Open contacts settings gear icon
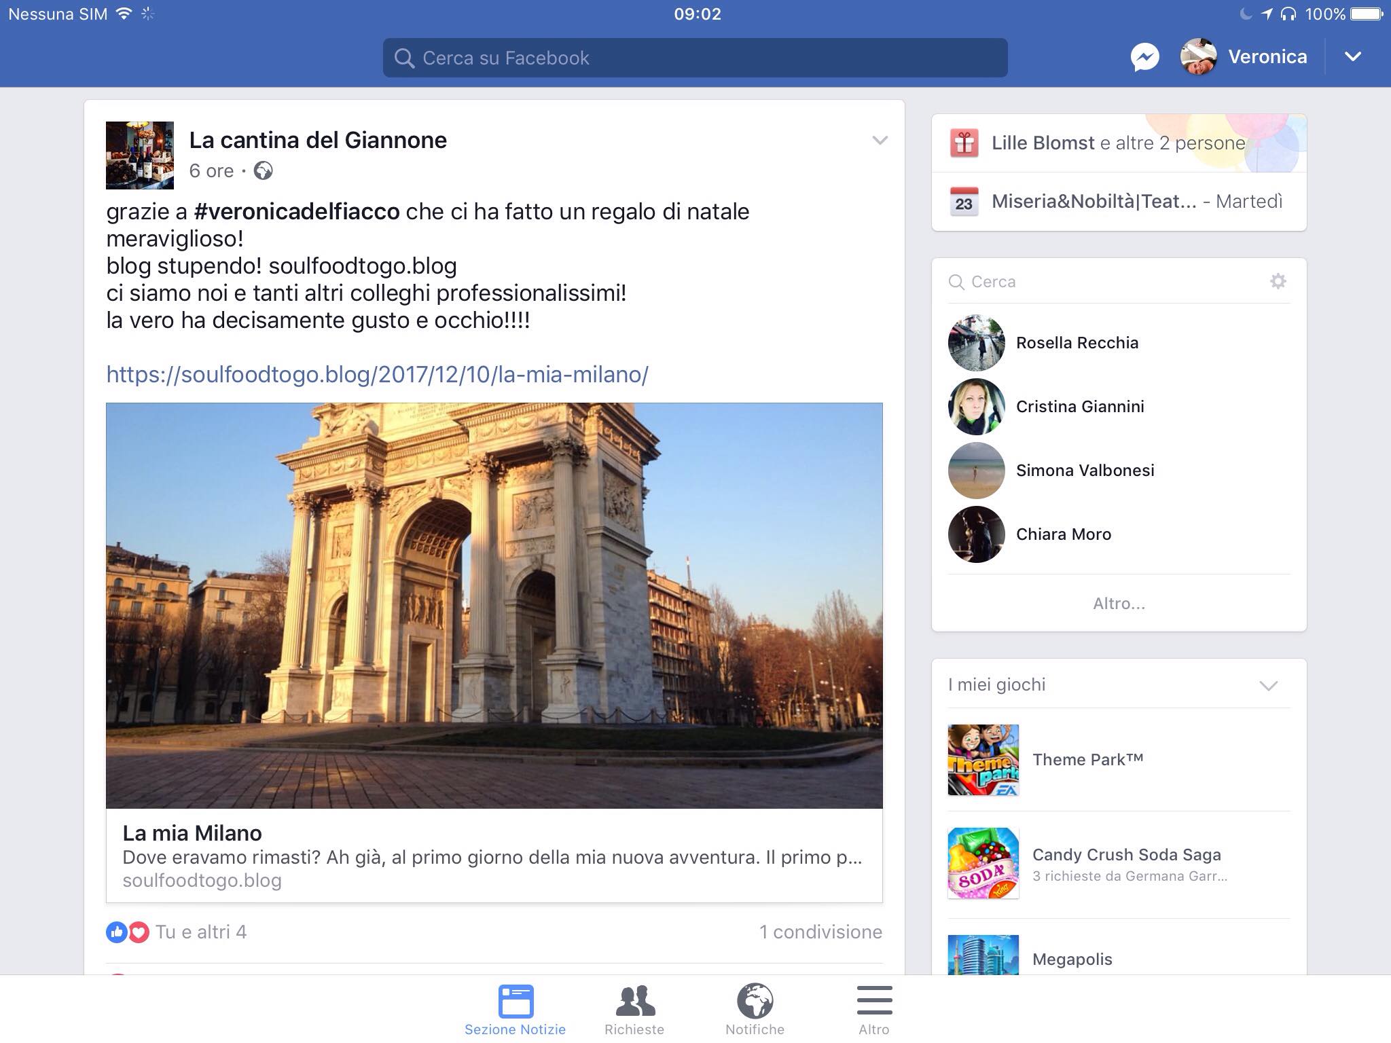This screenshot has width=1391, height=1043. 1278,281
